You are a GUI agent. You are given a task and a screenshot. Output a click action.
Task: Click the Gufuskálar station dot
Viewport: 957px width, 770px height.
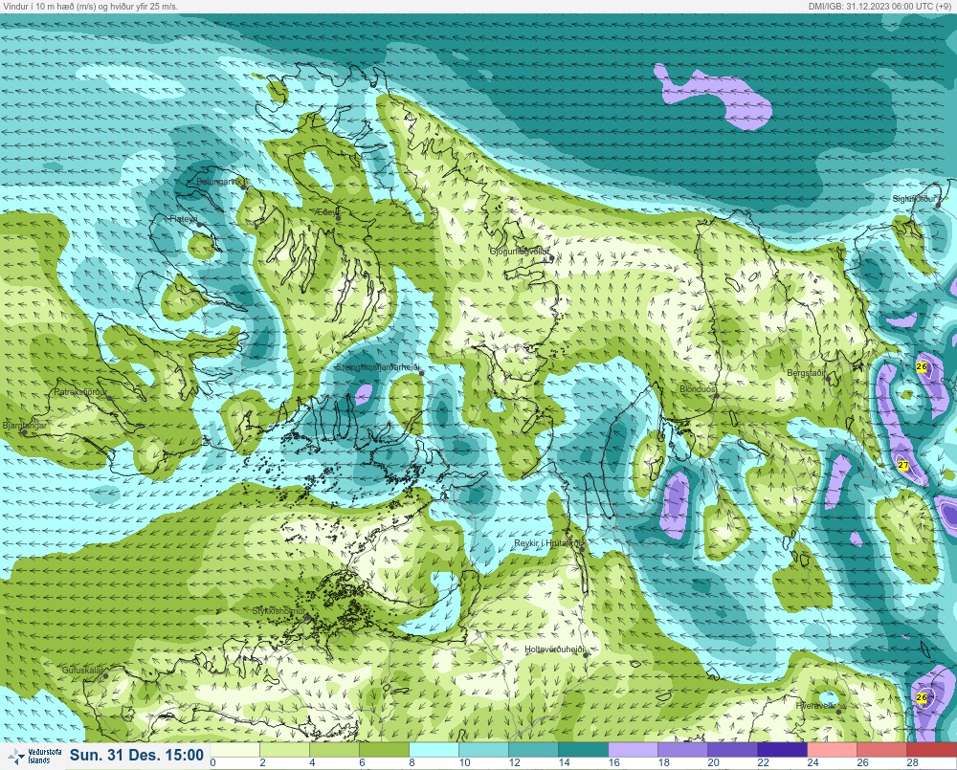[105, 676]
